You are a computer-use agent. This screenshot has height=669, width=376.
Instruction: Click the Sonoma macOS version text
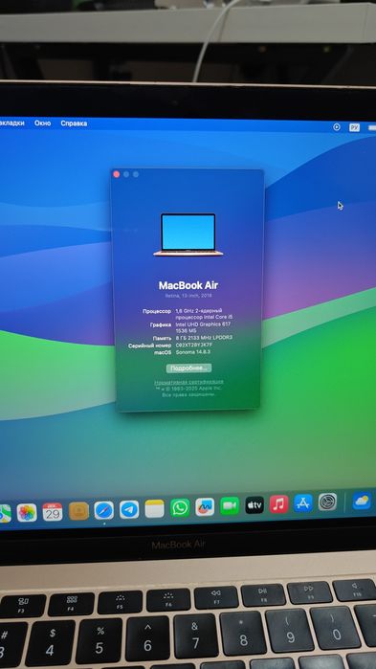click(192, 352)
